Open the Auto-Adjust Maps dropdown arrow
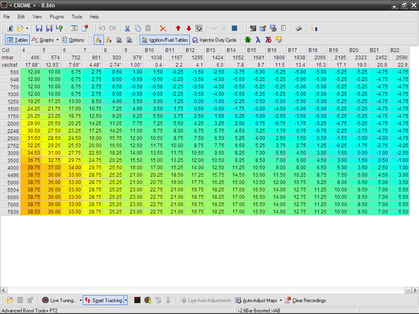The image size is (419, 314). (281, 300)
